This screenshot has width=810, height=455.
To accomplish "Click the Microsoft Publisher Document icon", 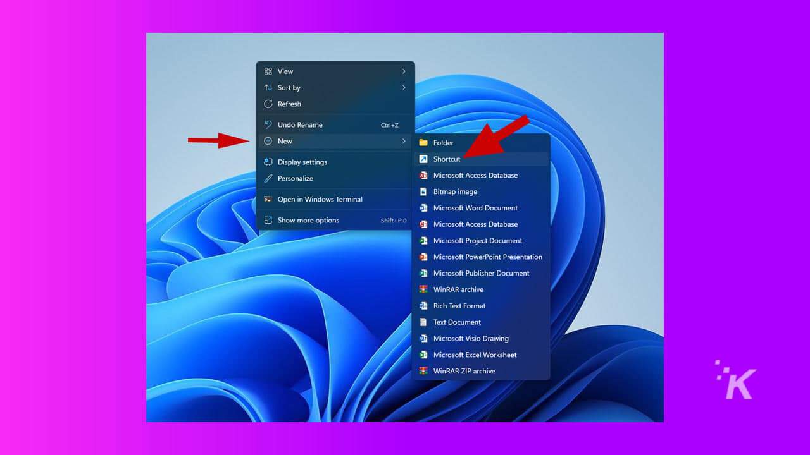I will coord(423,274).
